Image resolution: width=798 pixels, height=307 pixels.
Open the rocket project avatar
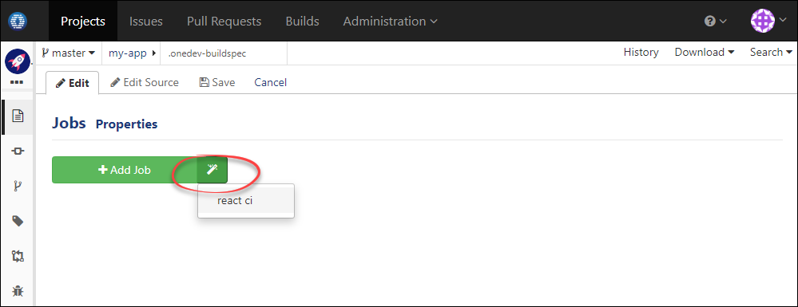[x=18, y=61]
